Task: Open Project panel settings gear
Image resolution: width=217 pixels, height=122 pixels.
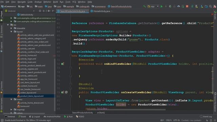Action: pyautogui.click(x=49, y=11)
